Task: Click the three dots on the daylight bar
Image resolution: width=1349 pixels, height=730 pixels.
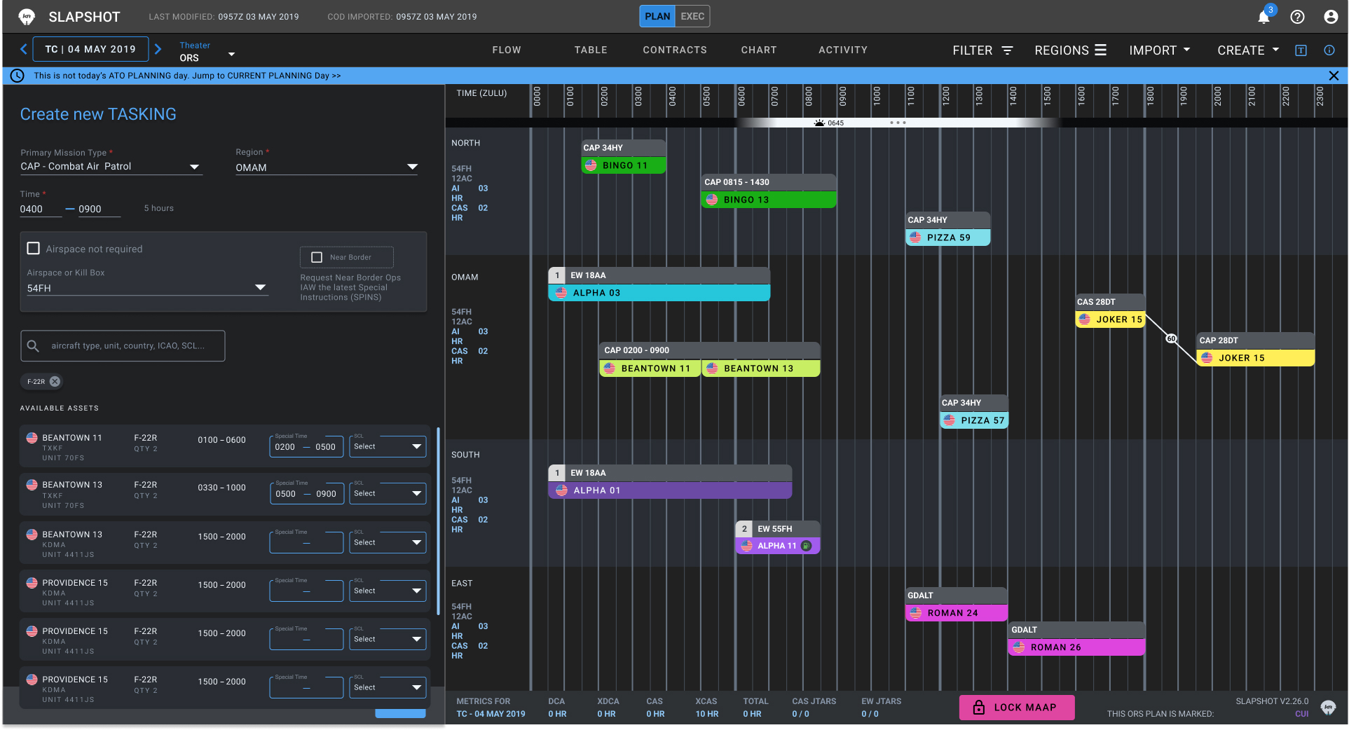Action: 898,123
